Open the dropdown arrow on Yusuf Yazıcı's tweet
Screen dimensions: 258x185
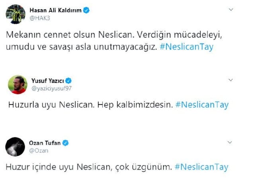pos(231,80)
